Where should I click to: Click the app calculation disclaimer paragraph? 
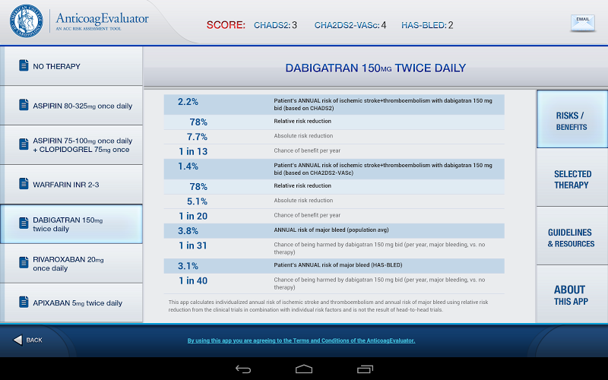328,306
